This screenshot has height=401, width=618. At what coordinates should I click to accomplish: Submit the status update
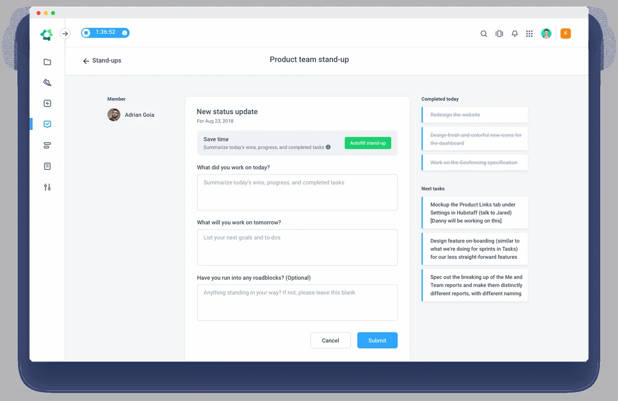pyautogui.click(x=377, y=340)
